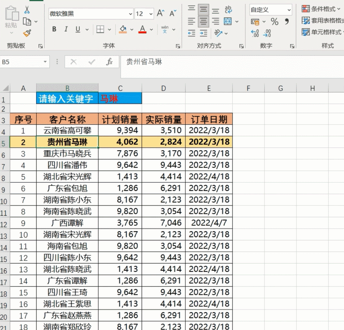
Task: Open the font size dropdown
Action: 151,14
